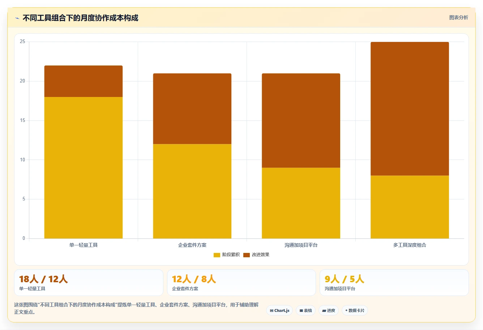
Task: Open the 图表分析 label in header
Action: pyautogui.click(x=458, y=17)
